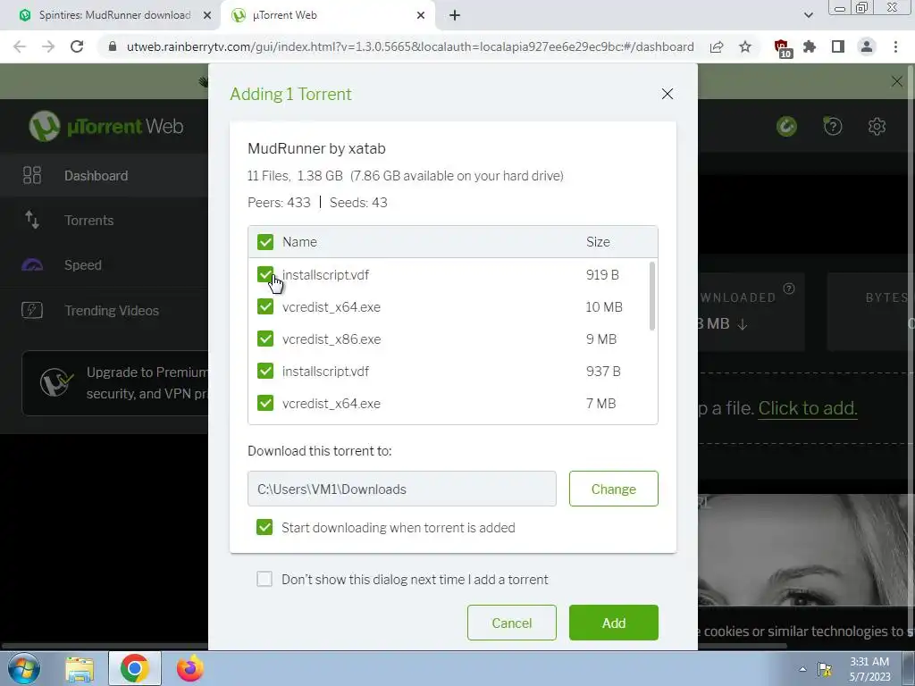Open the Chrome profile avatar
Viewport: 915px width, 686px height.
pos(867,46)
